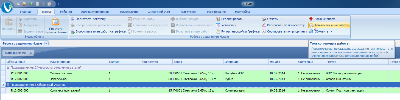Click Изменить дату button
This screenshot has width=400, height=100.
[x=141, y=19]
